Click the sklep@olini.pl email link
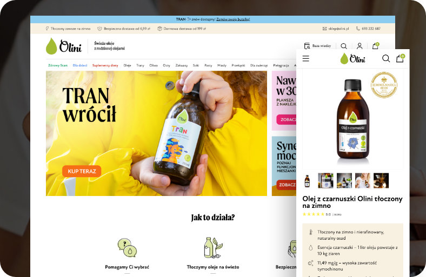Image resolution: width=426 pixels, height=277 pixels. 336,29
